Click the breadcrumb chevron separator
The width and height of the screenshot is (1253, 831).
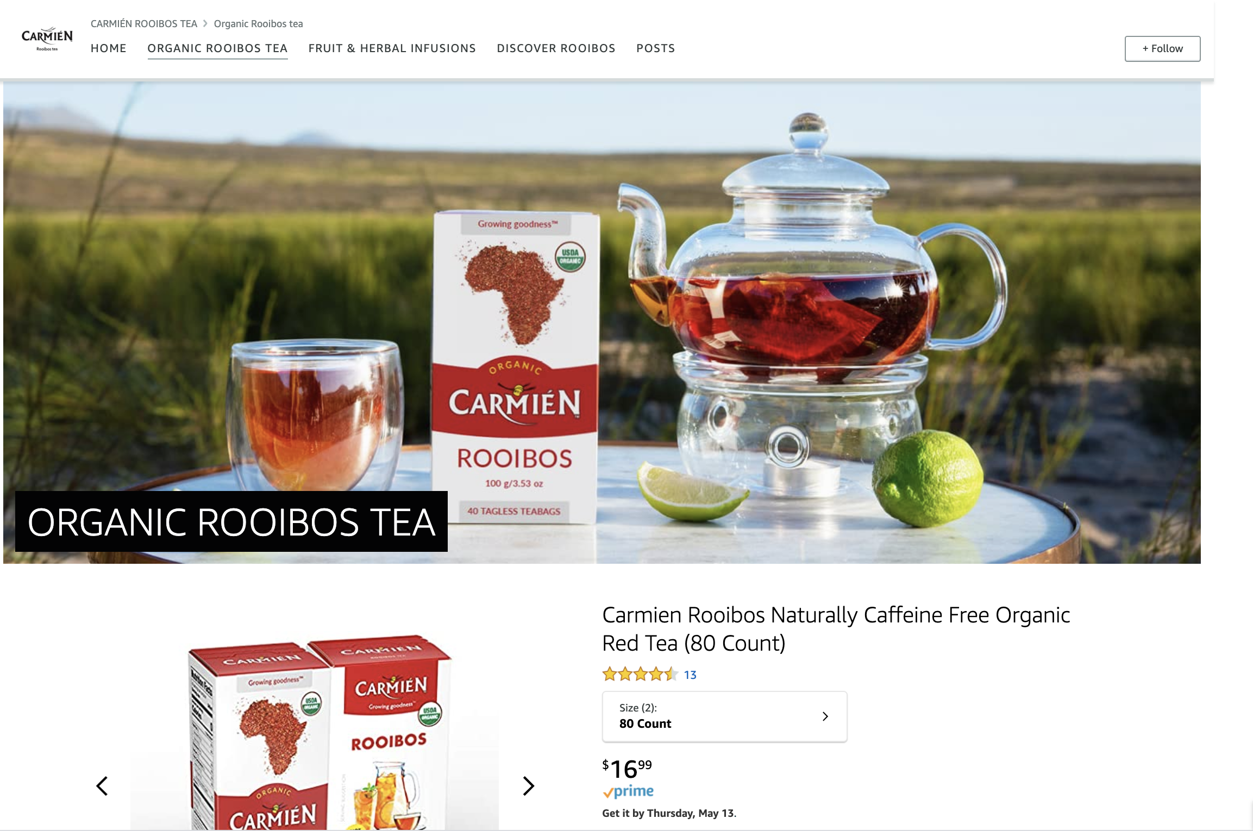pos(205,23)
